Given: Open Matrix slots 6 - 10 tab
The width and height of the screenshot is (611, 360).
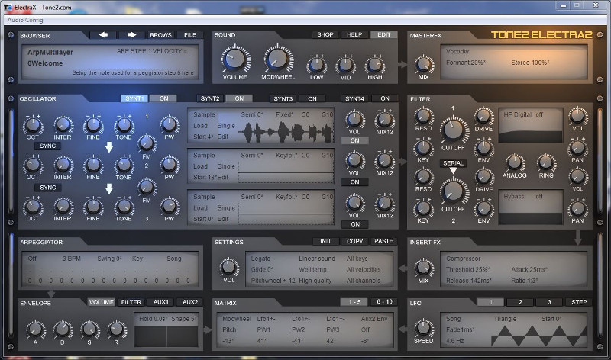Looking at the screenshot, I should 384,302.
